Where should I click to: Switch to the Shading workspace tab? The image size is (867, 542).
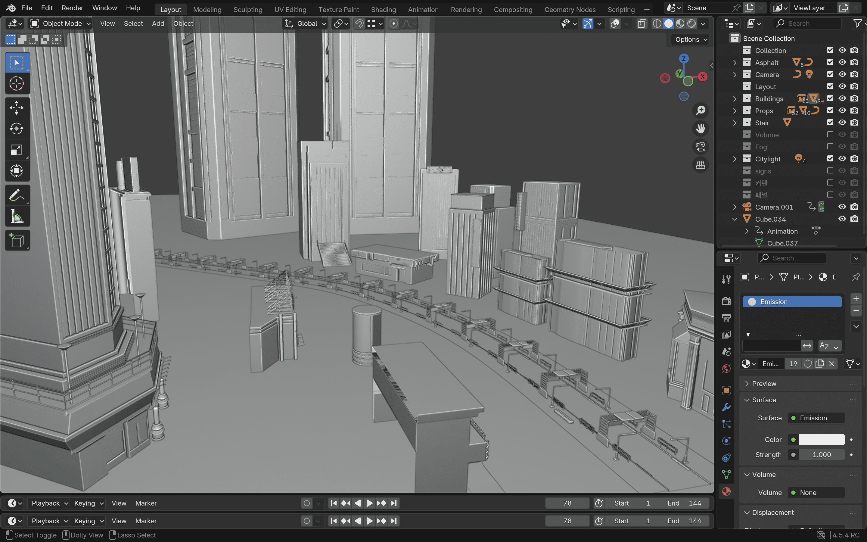[383, 10]
